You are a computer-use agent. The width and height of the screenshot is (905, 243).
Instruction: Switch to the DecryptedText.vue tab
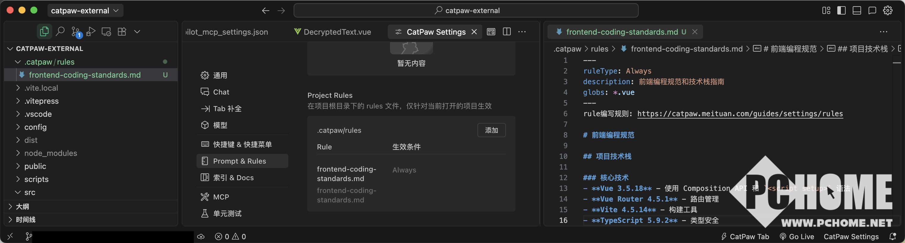(x=337, y=32)
